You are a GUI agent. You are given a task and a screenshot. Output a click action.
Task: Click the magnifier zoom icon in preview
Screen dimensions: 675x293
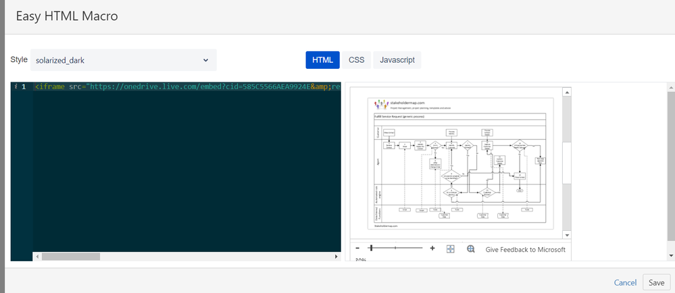[x=470, y=249]
